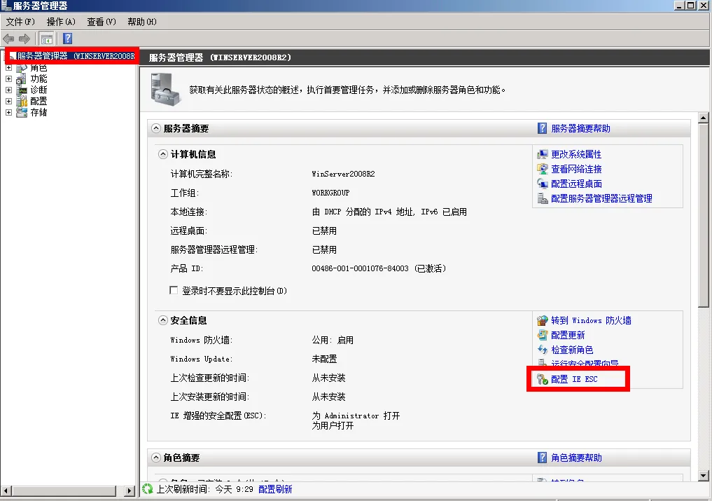The image size is (712, 501).
Task: Open the 配置 IE ESC link
Action: 574,379
